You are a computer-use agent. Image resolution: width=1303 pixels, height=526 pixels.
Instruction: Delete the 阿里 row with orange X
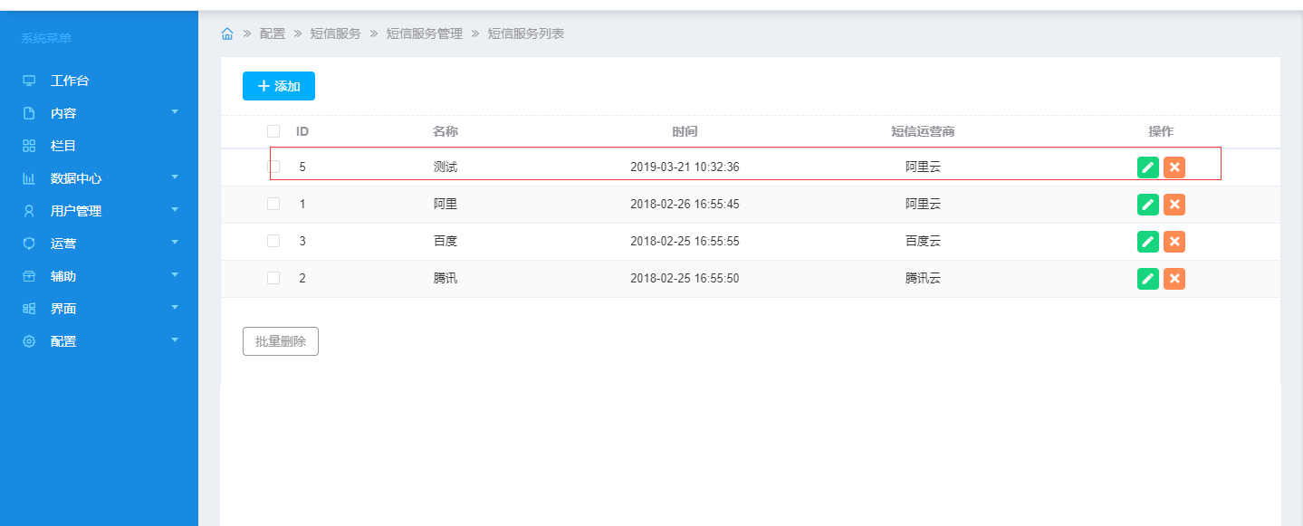(x=1174, y=205)
